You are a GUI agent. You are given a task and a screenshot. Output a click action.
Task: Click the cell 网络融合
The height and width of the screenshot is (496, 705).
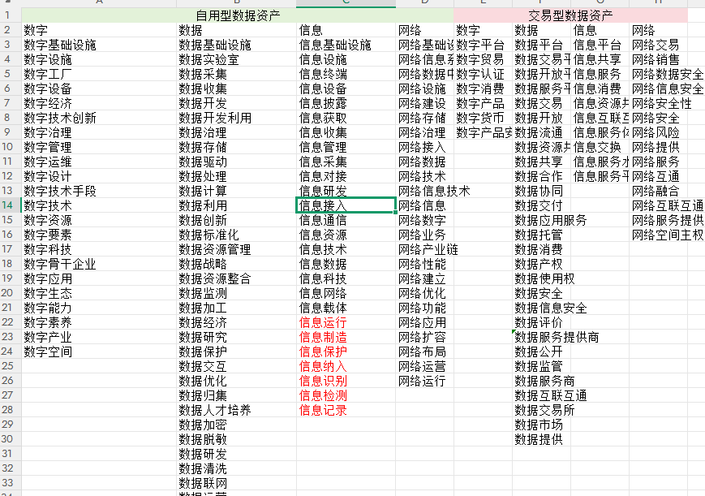coord(658,191)
